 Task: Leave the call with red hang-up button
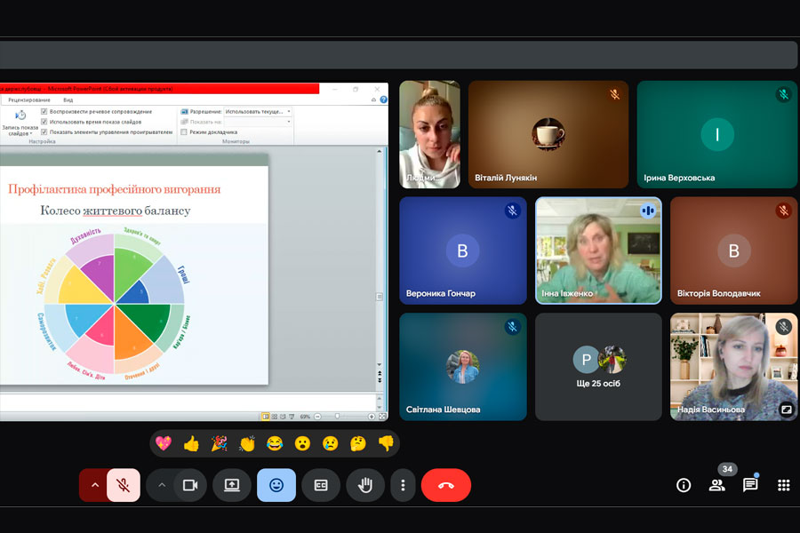click(446, 485)
